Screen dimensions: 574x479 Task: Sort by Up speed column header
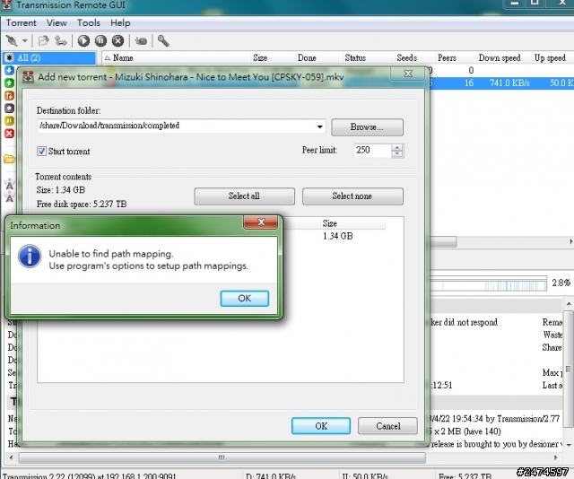pos(552,58)
